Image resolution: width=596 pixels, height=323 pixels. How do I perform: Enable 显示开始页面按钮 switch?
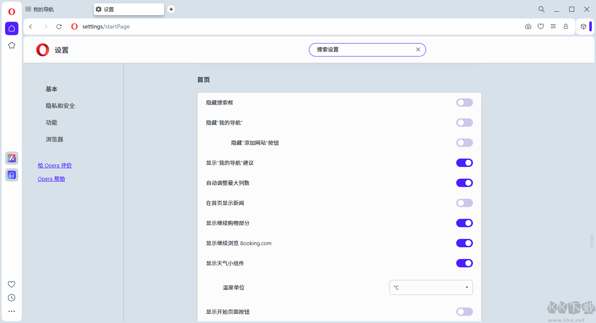pos(465,312)
